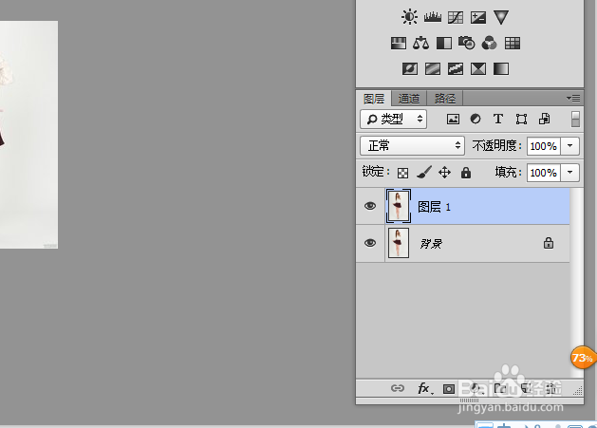Viewport: 597px width, 428px height.
Task: Add a Selective Color adjustment
Action: (478, 69)
